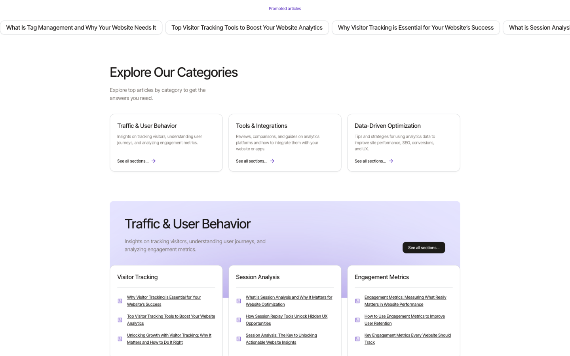
Task: Click document icon beside What is Session Analysis
Action: coord(239,301)
